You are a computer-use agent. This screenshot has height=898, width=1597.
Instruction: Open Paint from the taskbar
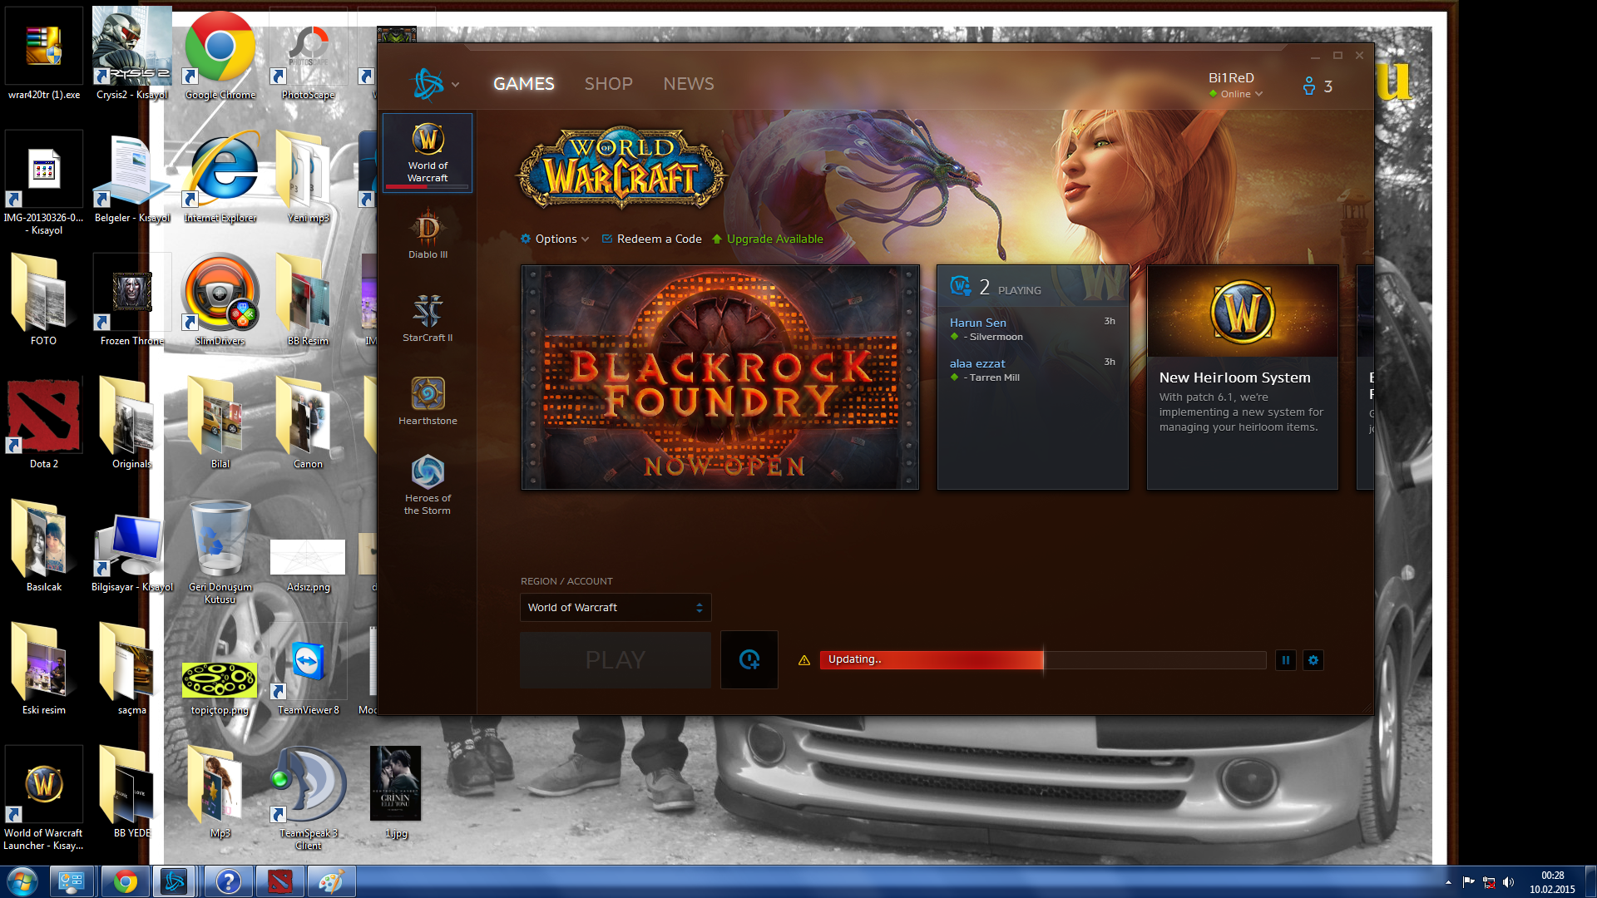331,881
